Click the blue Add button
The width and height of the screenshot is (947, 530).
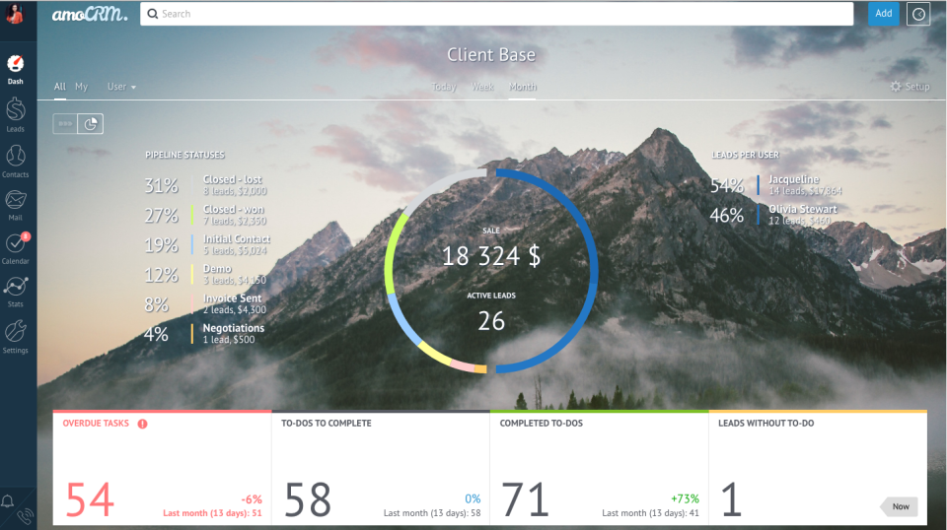click(x=883, y=13)
